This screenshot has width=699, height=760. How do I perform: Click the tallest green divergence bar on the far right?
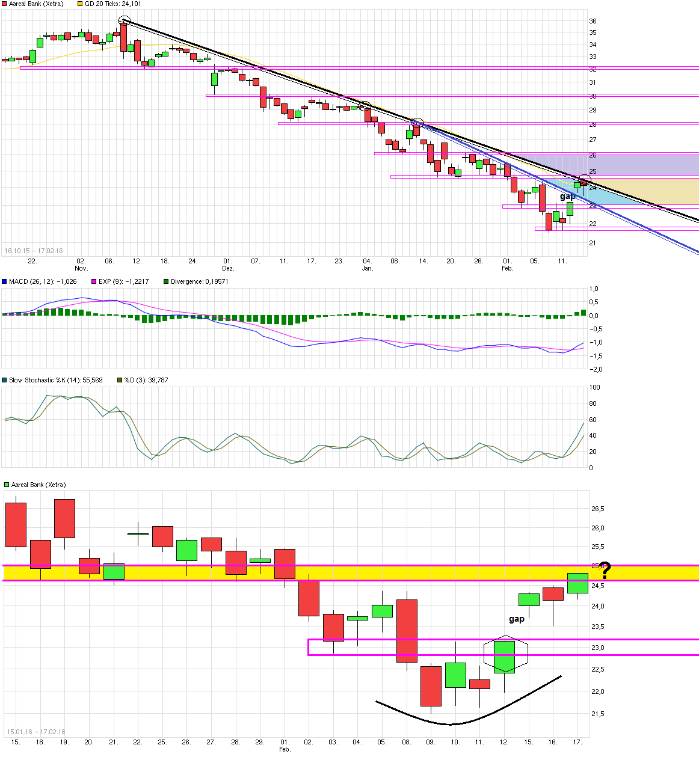click(x=583, y=313)
